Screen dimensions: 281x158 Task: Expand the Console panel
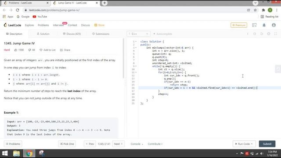click(137, 144)
